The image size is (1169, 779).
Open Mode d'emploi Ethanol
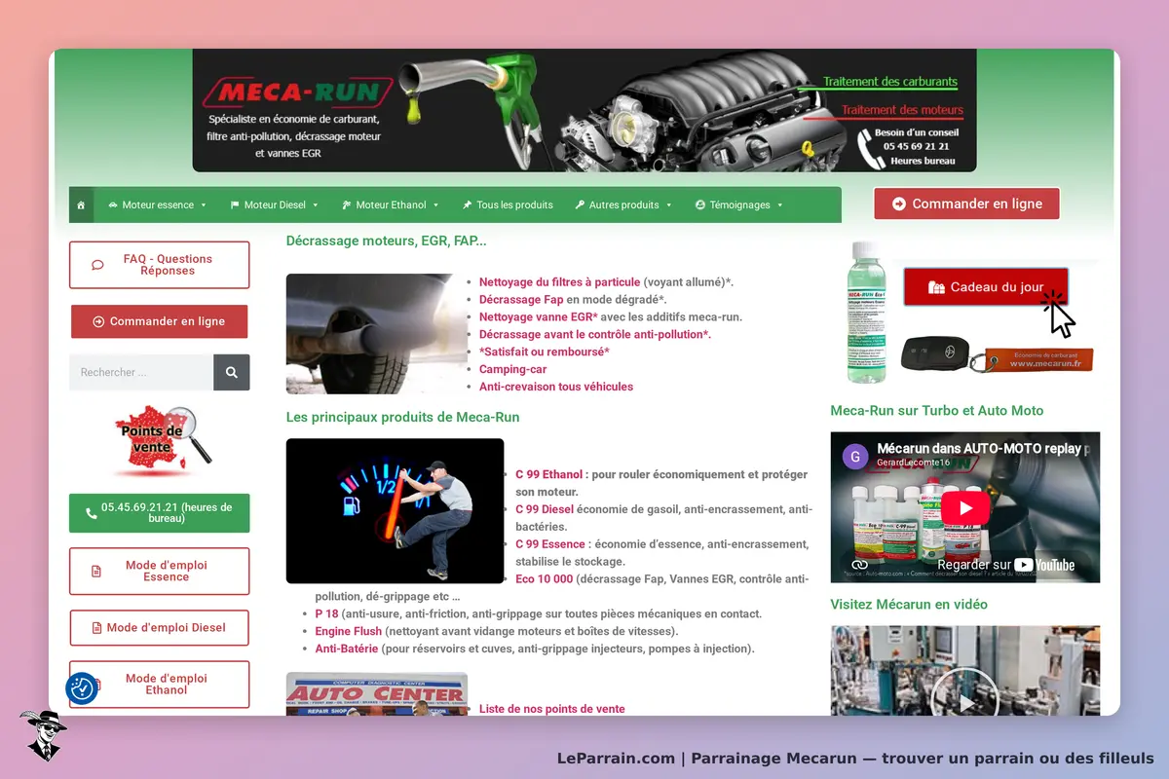pyautogui.click(x=159, y=685)
